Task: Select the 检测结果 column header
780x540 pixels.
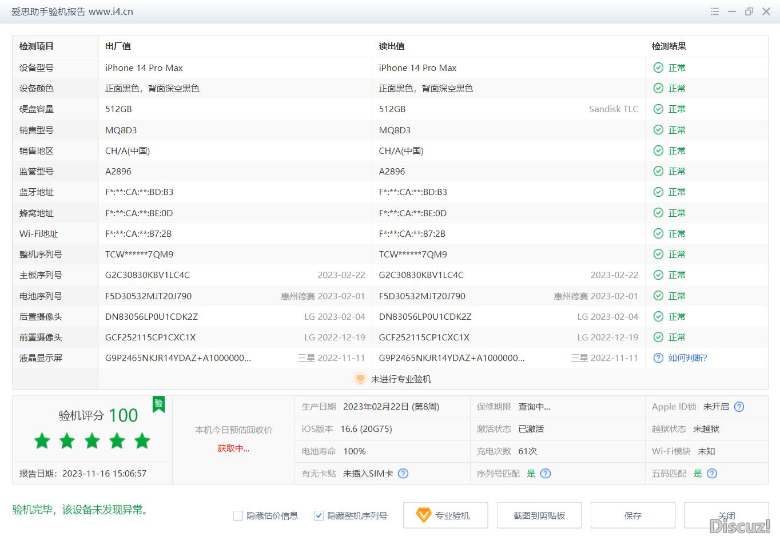Action: point(669,46)
